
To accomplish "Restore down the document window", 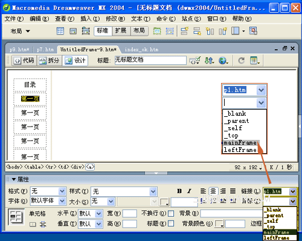I will (284, 48).
